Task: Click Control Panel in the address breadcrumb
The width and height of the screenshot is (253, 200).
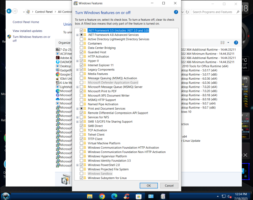Action: [x=44, y=12]
